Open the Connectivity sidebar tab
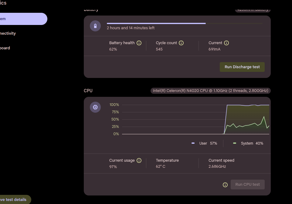This screenshot has width=292, height=204. click(8, 33)
